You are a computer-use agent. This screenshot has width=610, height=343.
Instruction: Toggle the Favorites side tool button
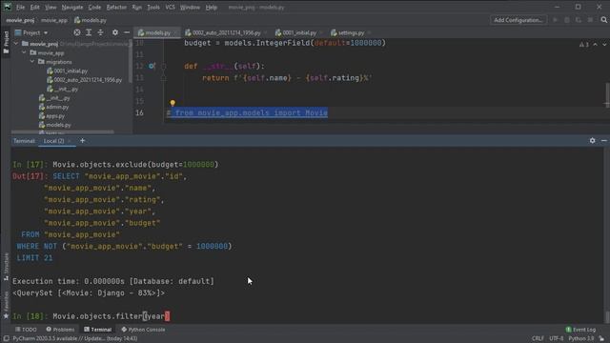click(6, 305)
